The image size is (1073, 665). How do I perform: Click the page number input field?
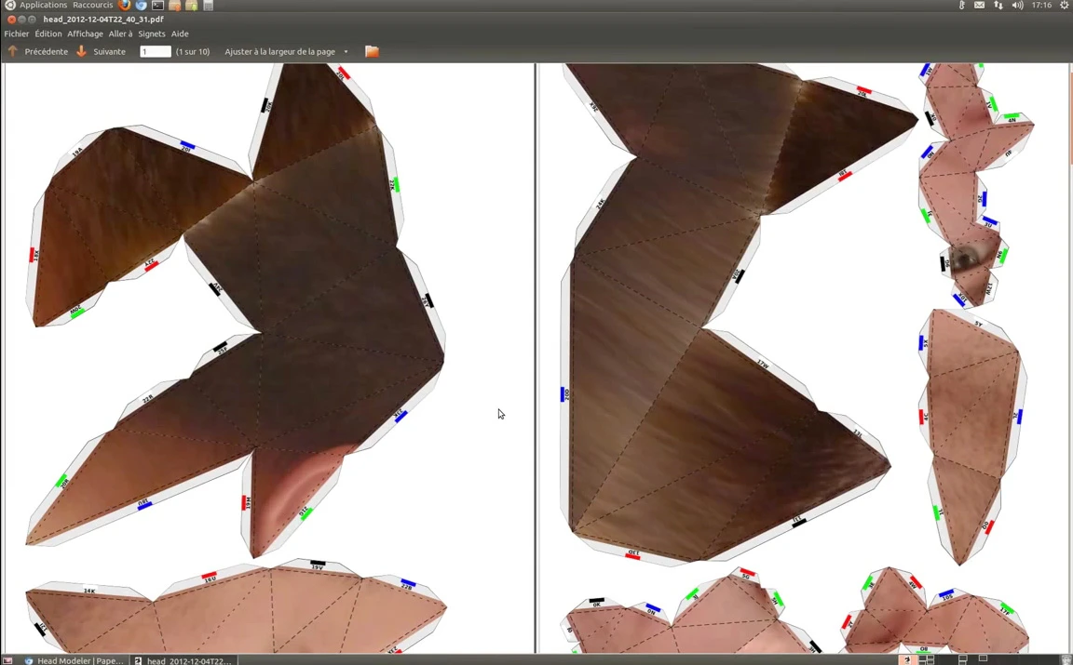tap(156, 51)
